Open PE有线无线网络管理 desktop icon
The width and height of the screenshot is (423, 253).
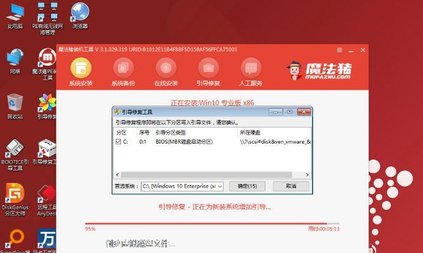tap(48, 18)
